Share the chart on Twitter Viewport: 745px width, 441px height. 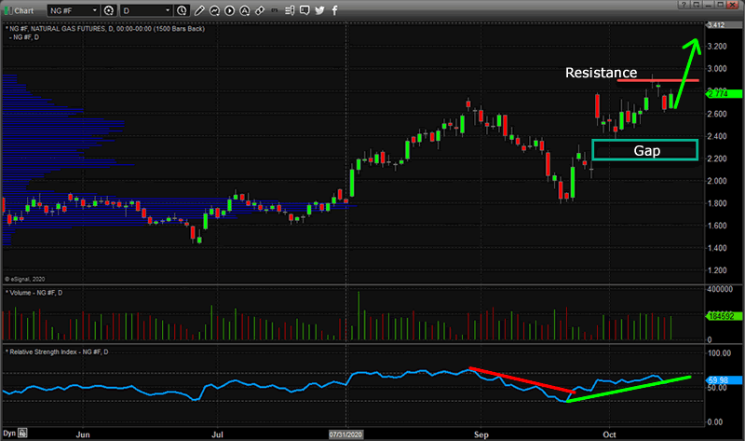[319, 10]
